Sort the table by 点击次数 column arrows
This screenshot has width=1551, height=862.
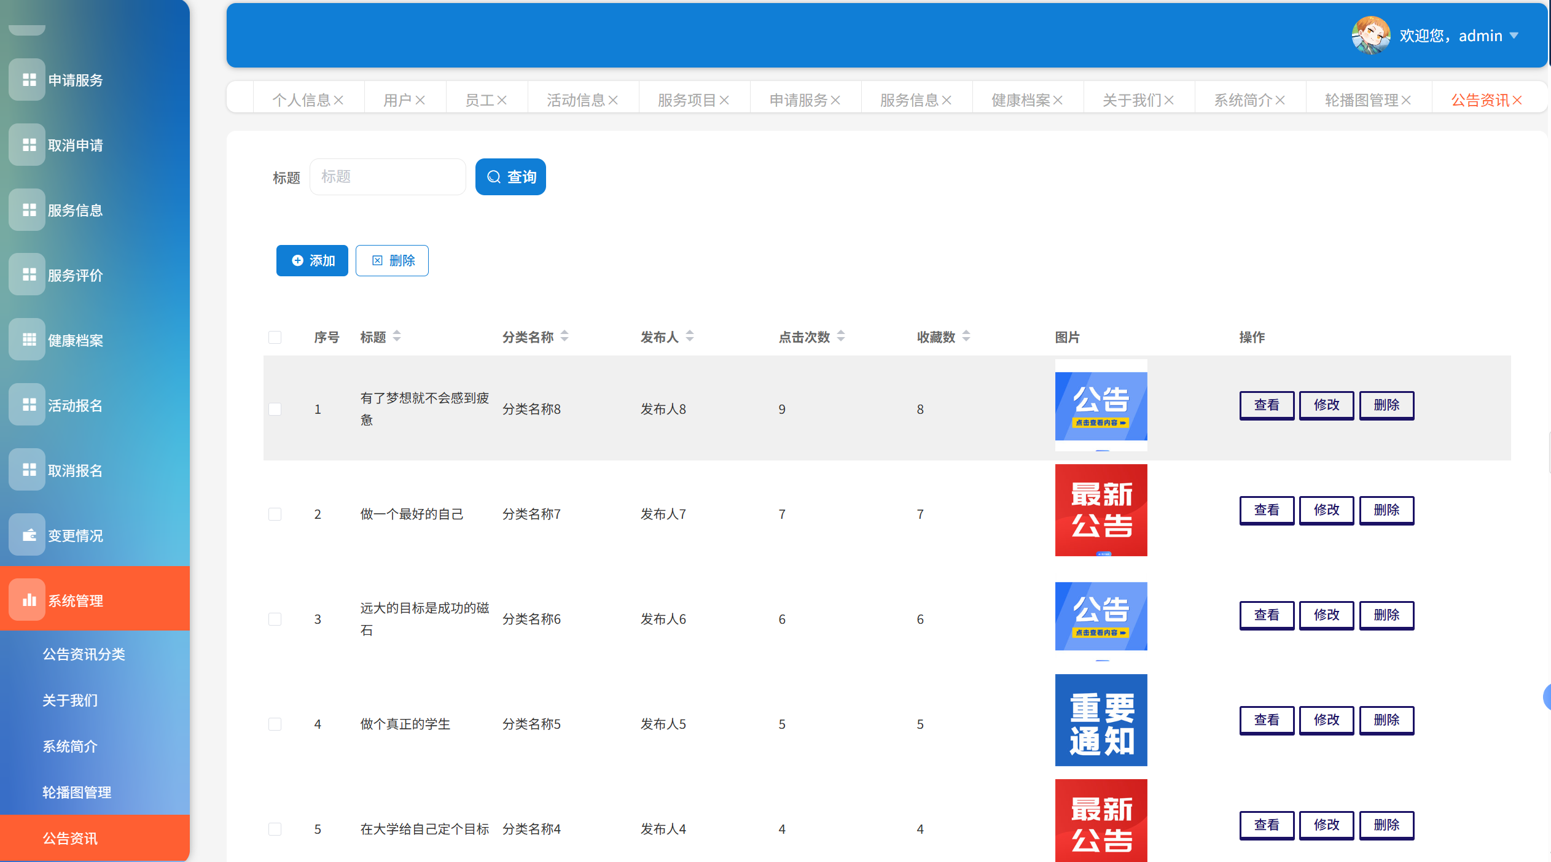click(841, 336)
